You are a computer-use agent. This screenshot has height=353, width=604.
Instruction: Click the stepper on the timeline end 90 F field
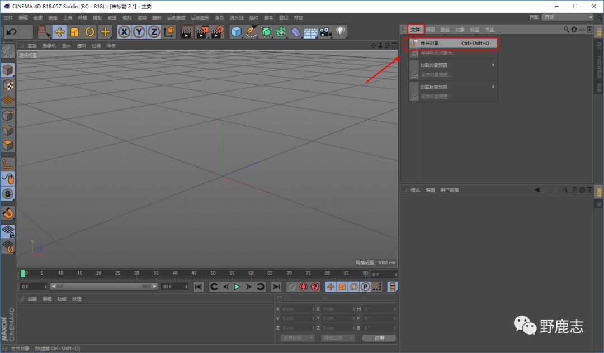pyautogui.click(x=186, y=287)
